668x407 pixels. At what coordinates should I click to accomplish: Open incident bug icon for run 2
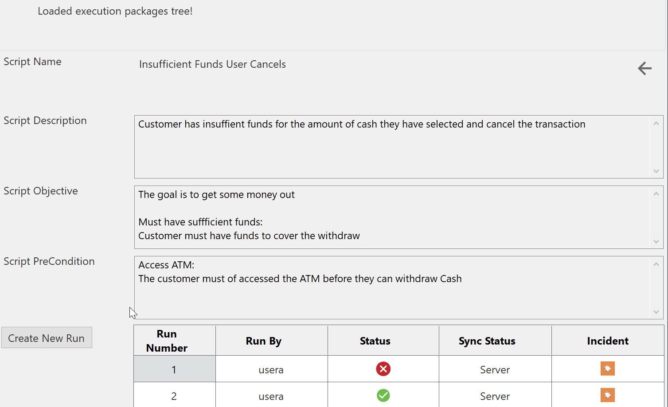607,395
